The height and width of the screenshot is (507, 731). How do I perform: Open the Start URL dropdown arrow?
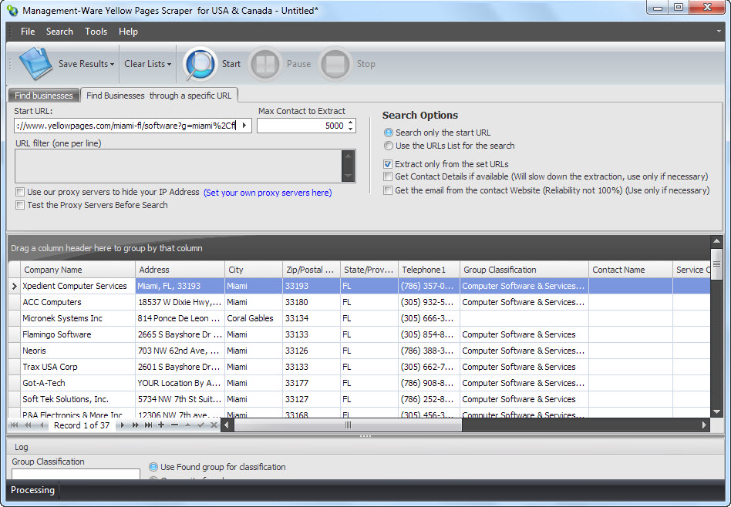tap(244, 126)
